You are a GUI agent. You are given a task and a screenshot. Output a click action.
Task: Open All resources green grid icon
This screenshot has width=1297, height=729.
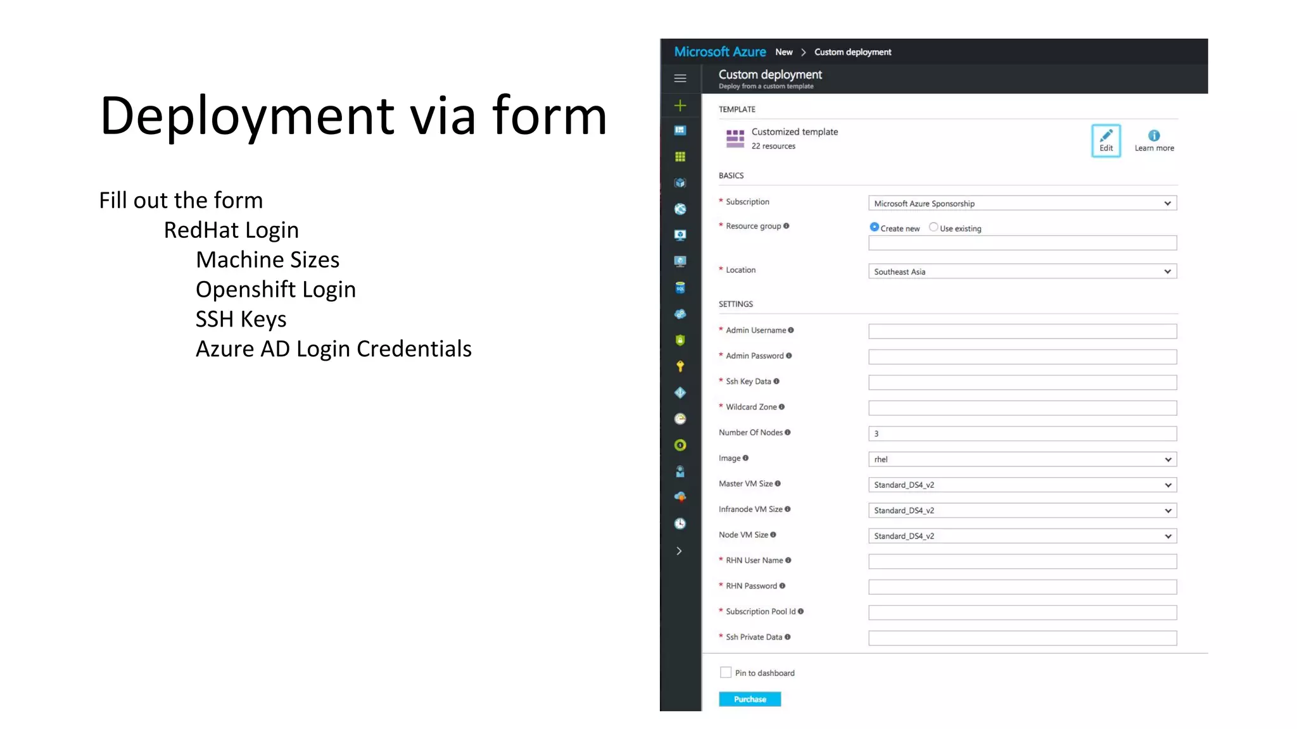tap(680, 157)
